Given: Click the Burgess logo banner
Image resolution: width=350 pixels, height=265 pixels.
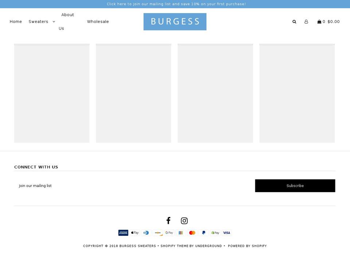Looking at the screenshot, I should click(x=175, y=21).
